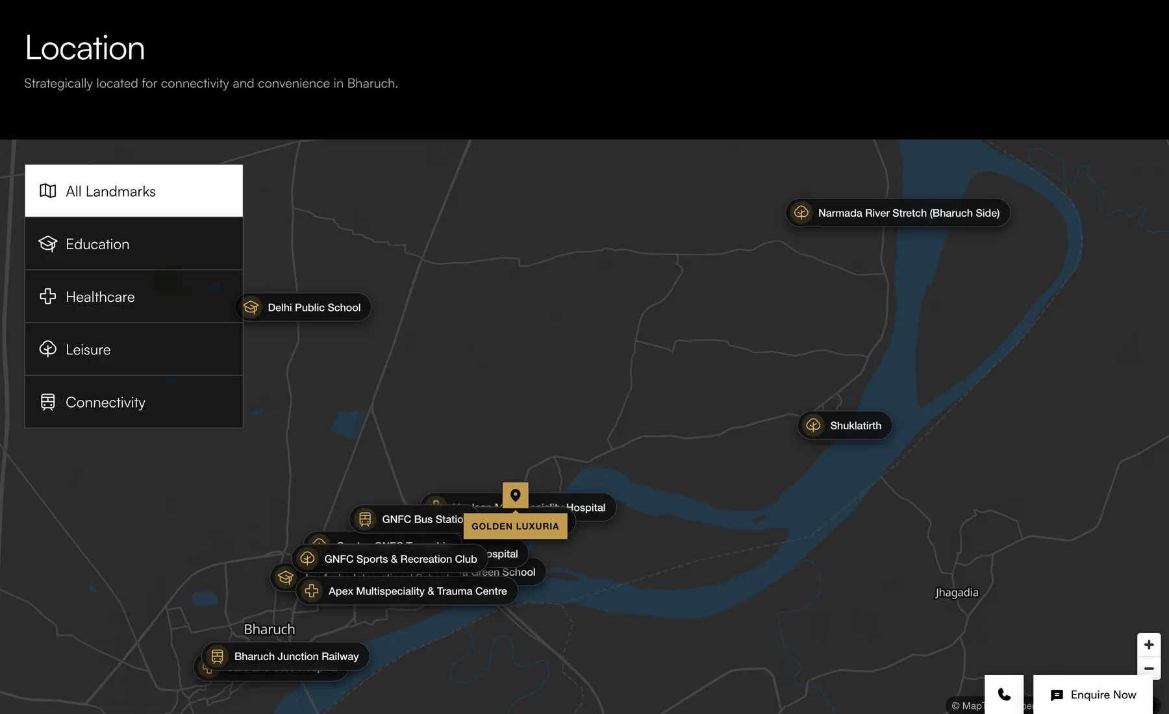Show Leisure landmarks on map

[x=134, y=349]
